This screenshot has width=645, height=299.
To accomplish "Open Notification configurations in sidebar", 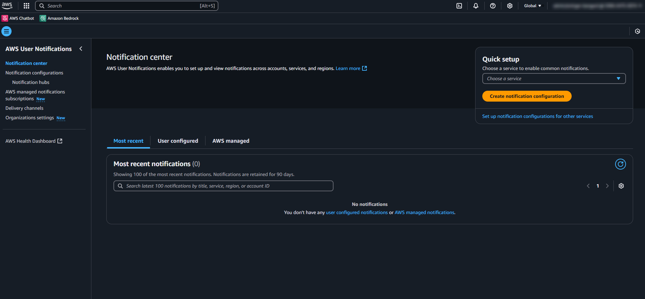I will click(x=34, y=73).
